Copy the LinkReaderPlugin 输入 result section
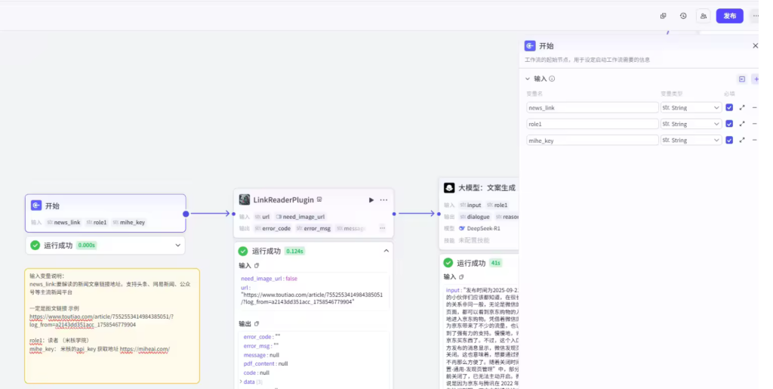This screenshot has width=773, height=389. (257, 266)
